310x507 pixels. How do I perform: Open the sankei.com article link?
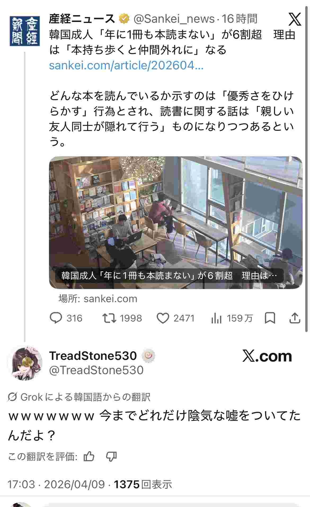126,65
